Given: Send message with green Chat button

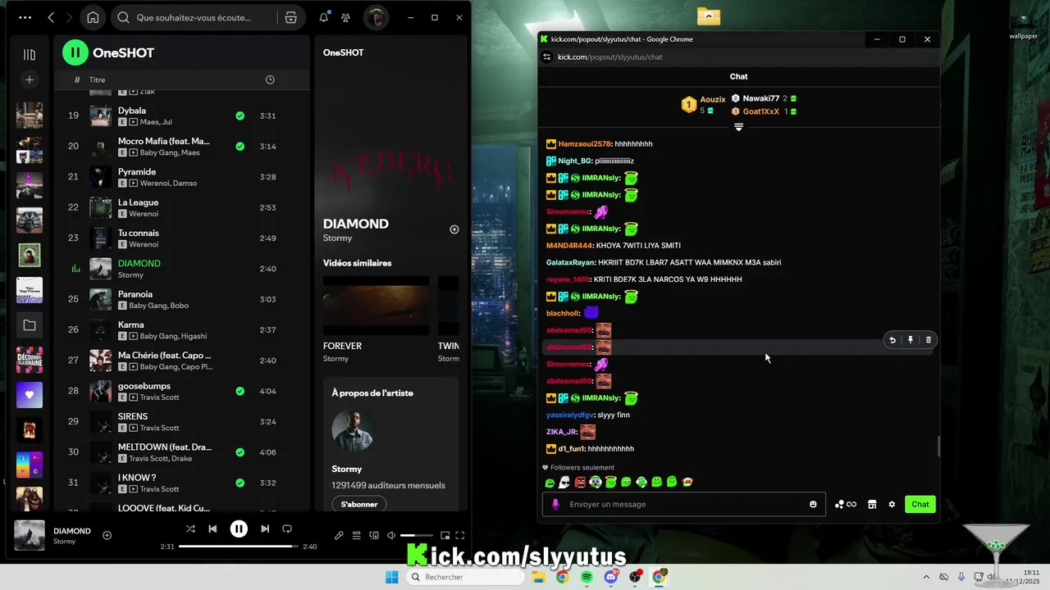Looking at the screenshot, I should coord(920,504).
